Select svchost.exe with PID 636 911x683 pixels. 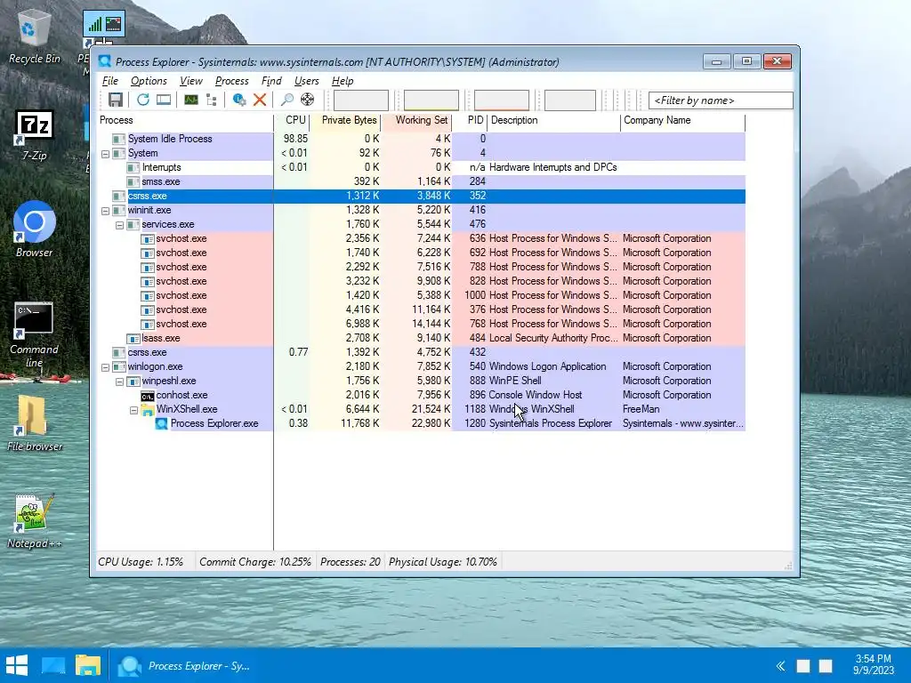(x=421, y=238)
